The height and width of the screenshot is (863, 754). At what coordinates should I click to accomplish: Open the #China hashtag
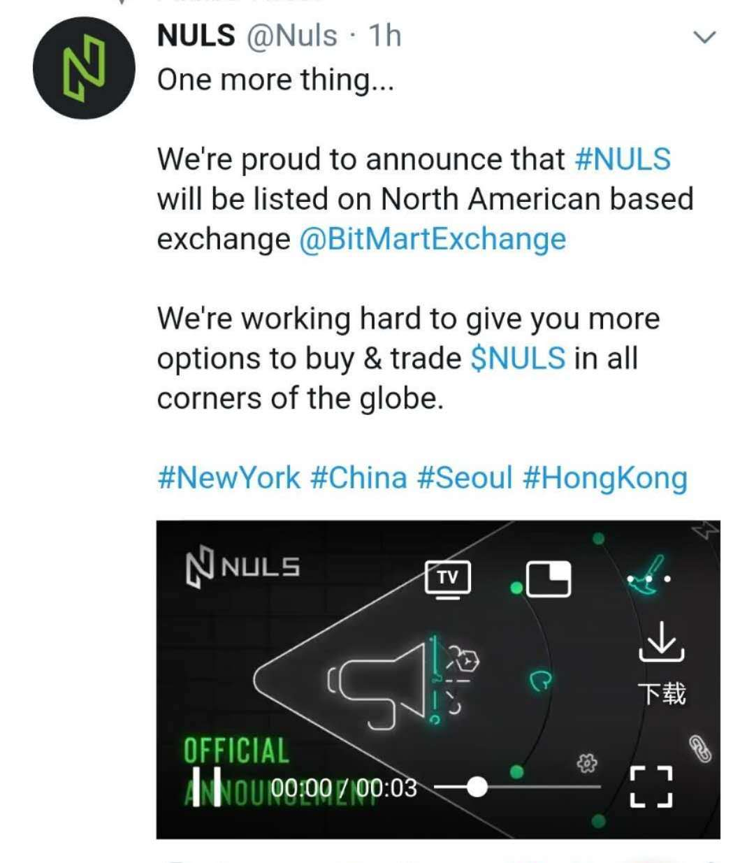[x=358, y=478]
